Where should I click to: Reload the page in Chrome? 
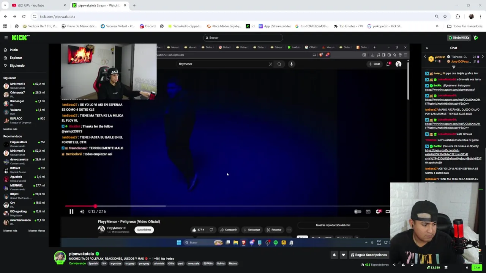click(x=24, y=16)
